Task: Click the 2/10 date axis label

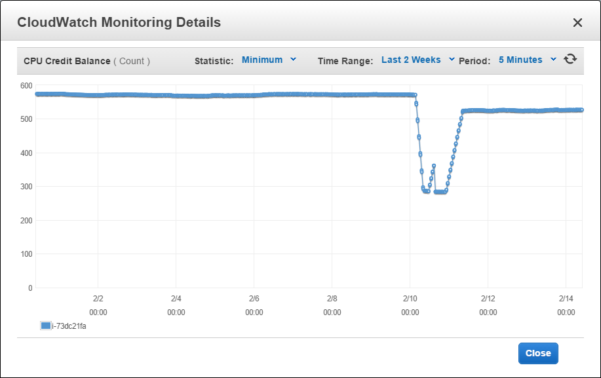Action: tap(410, 298)
